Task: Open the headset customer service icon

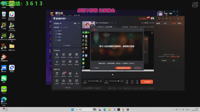Action: coord(163,18)
